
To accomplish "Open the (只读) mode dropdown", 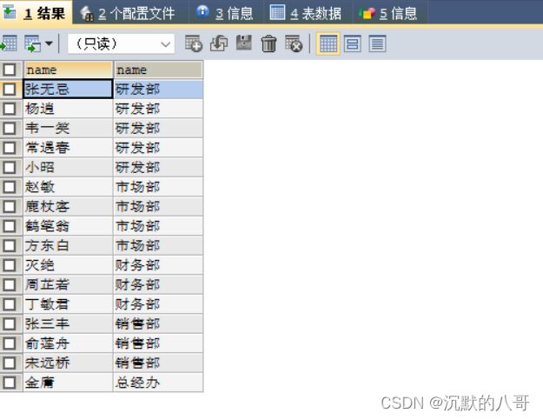I will click(122, 43).
